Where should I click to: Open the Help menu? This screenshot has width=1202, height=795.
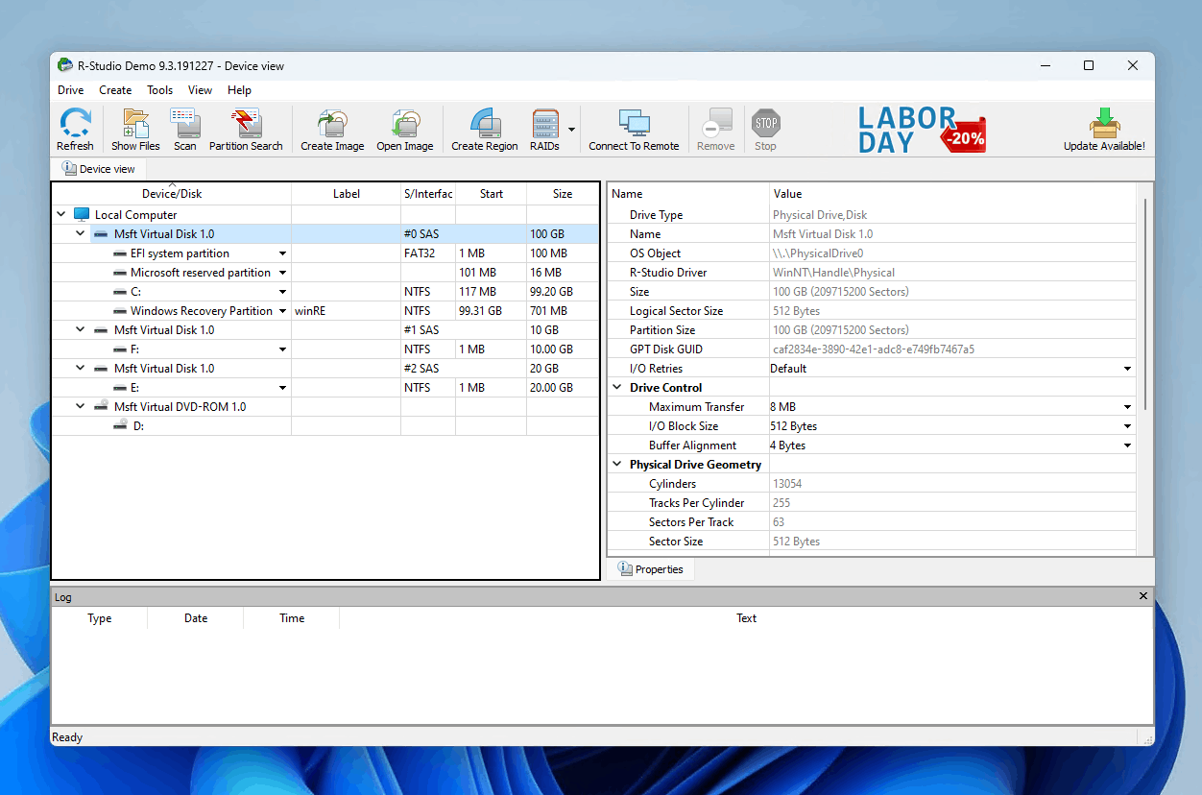coord(239,90)
